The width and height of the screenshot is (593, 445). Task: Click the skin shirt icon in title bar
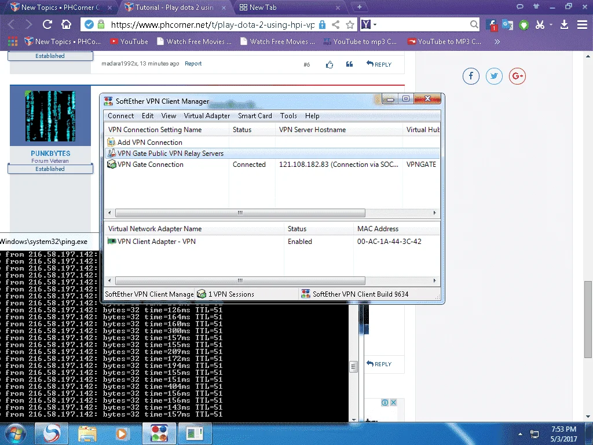(536, 6)
